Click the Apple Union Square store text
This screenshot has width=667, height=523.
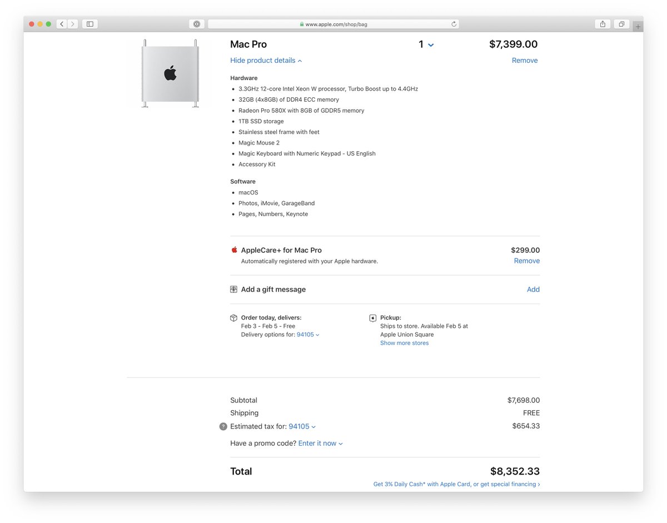407,335
